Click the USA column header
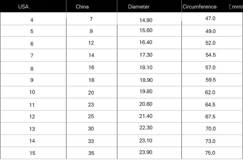 point(23,7)
